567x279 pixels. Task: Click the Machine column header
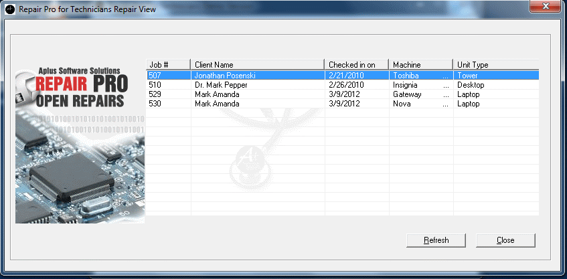pos(421,65)
